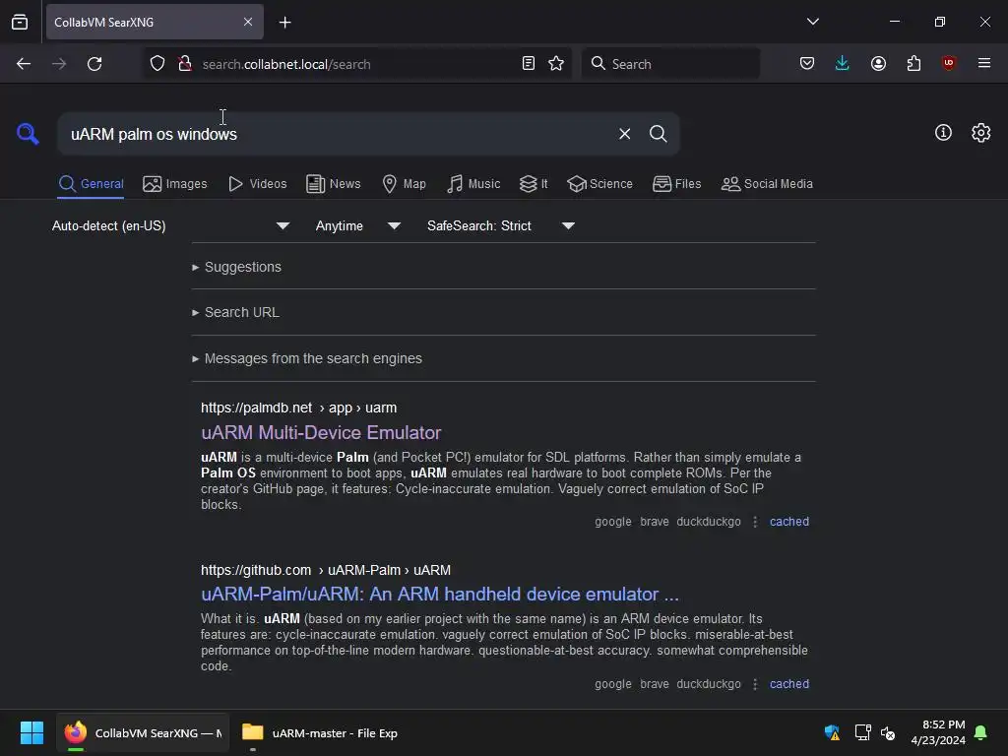This screenshot has width=1008, height=756.
Task: Open the extensions puzzle icon
Action: click(913, 63)
